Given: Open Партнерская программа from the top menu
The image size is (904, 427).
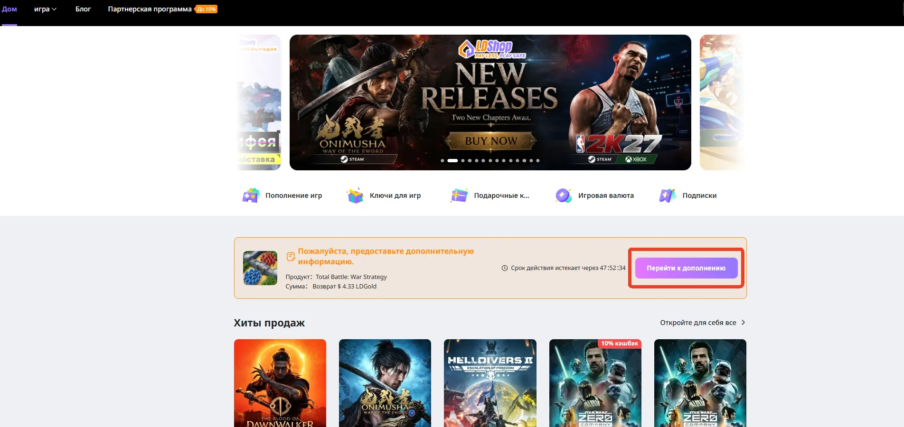Looking at the screenshot, I should tap(150, 9).
